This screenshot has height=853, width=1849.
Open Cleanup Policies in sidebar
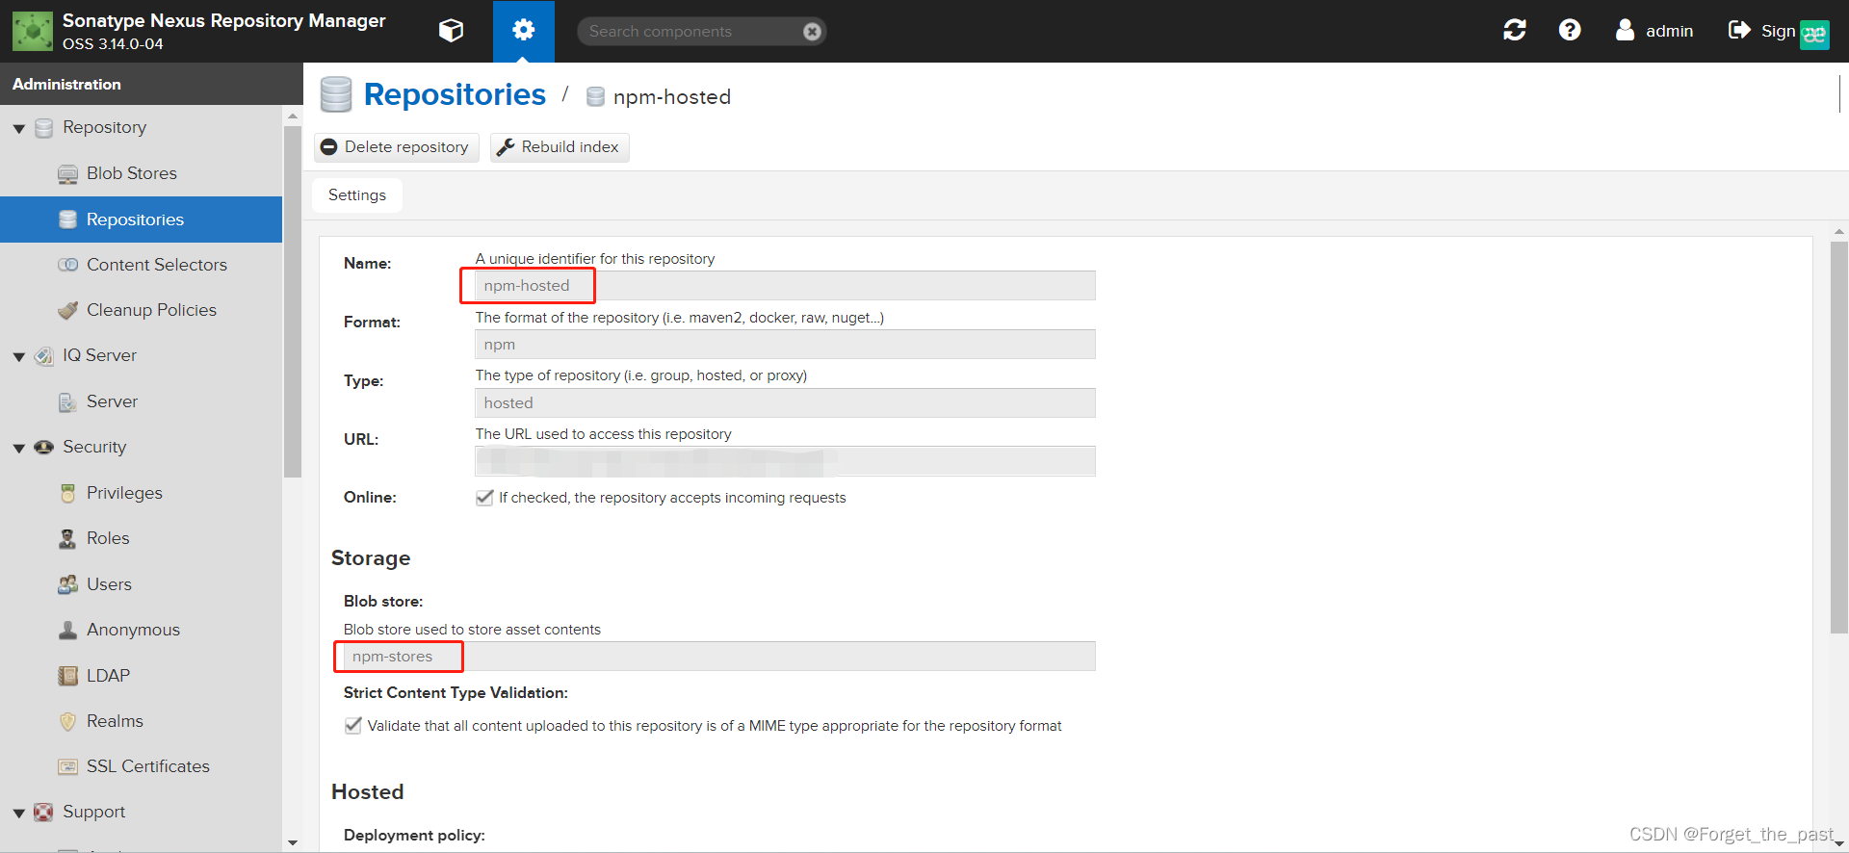click(141, 310)
